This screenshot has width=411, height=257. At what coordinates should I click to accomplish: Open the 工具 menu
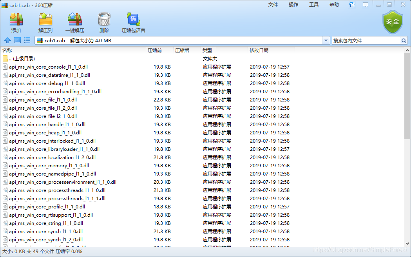314,5
